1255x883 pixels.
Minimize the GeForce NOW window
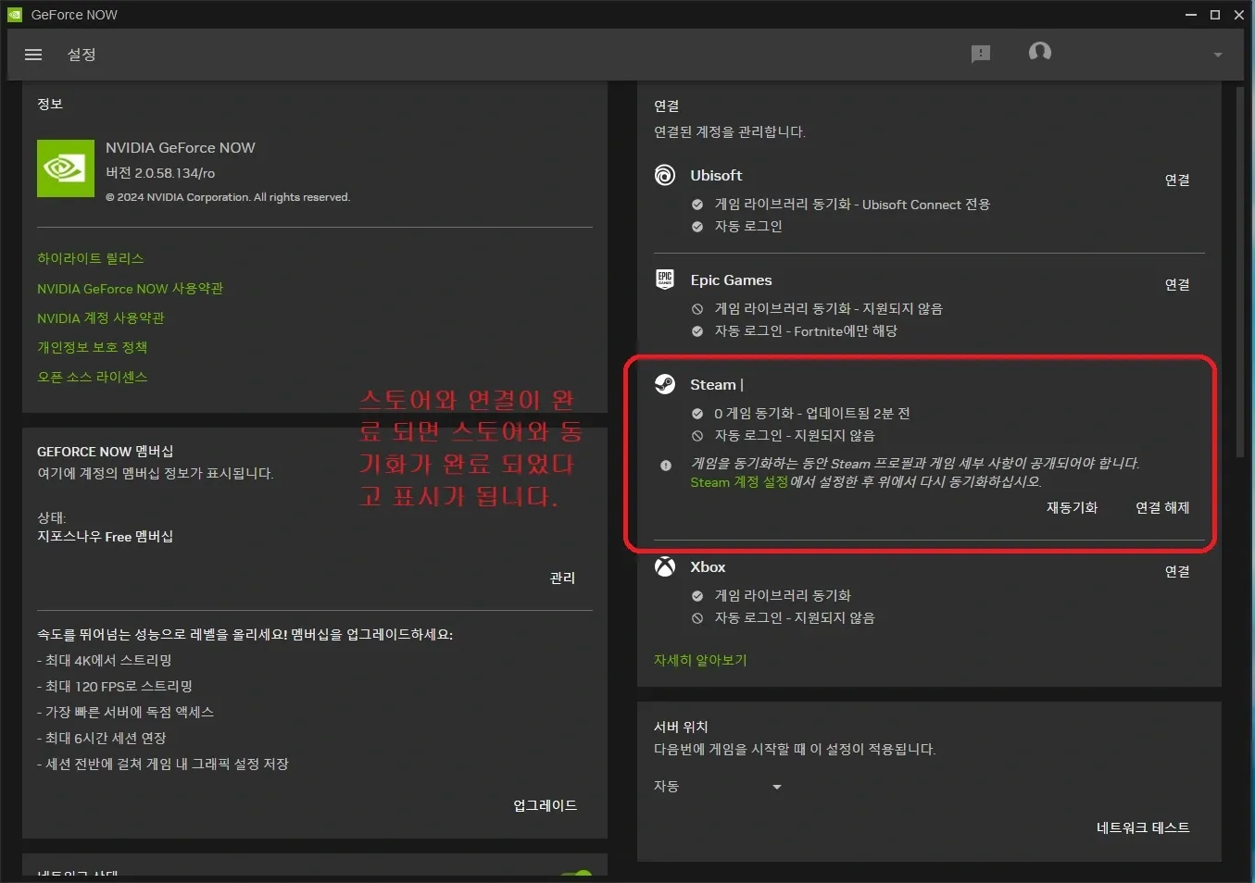[x=1191, y=15]
